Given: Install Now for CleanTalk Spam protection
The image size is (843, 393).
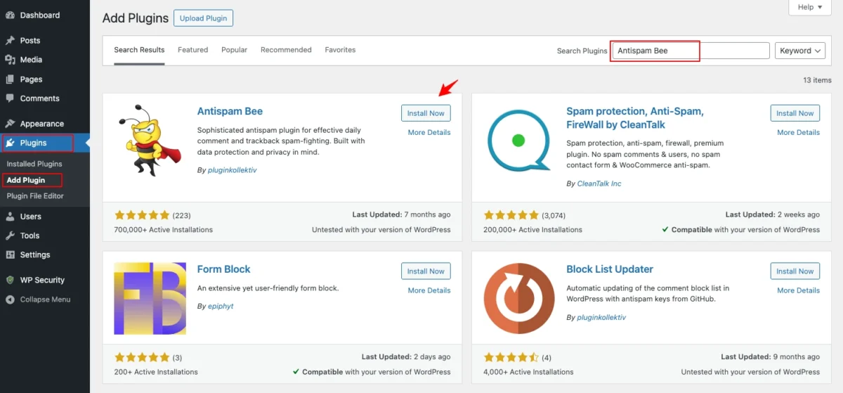Looking at the screenshot, I should tap(795, 113).
